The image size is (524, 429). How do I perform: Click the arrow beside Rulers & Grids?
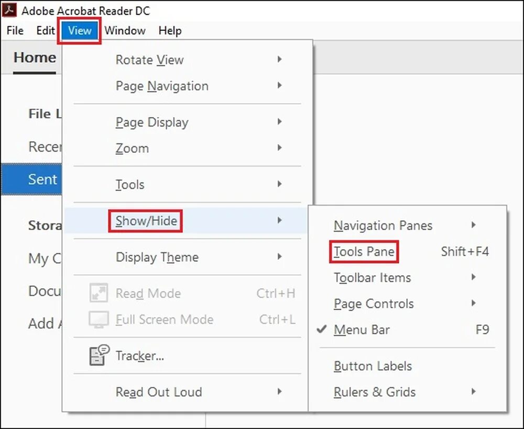(474, 392)
